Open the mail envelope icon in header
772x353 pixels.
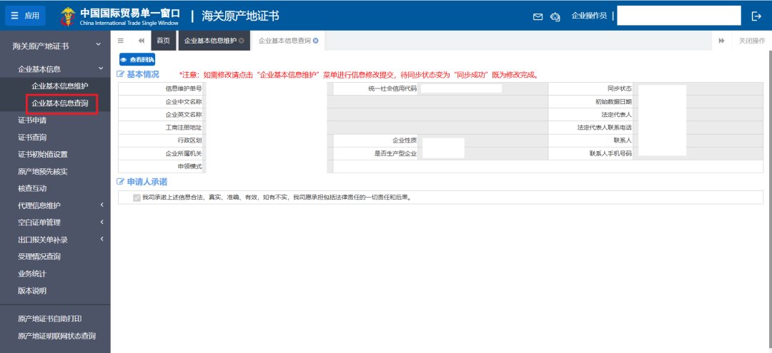coord(538,16)
